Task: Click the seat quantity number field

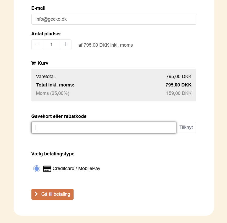Action: (x=51, y=45)
